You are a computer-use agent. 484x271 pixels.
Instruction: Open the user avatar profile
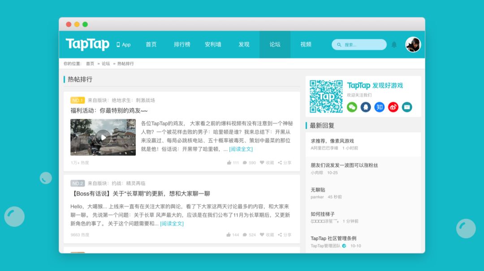pyautogui.click(x=413, y=45)
